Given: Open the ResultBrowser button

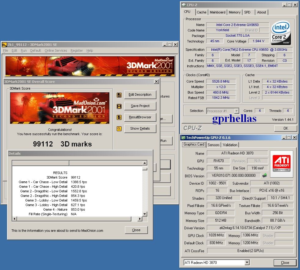Looking at the screenshot, I should [140, 117].
